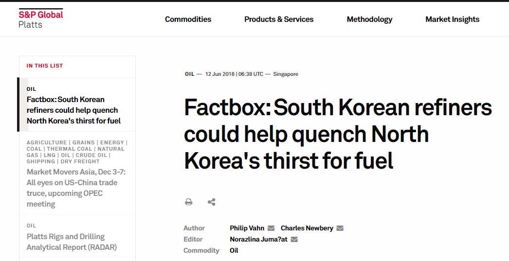
Task: Select the Factbox article in sidebar list
Action: (x=73, y=110)
